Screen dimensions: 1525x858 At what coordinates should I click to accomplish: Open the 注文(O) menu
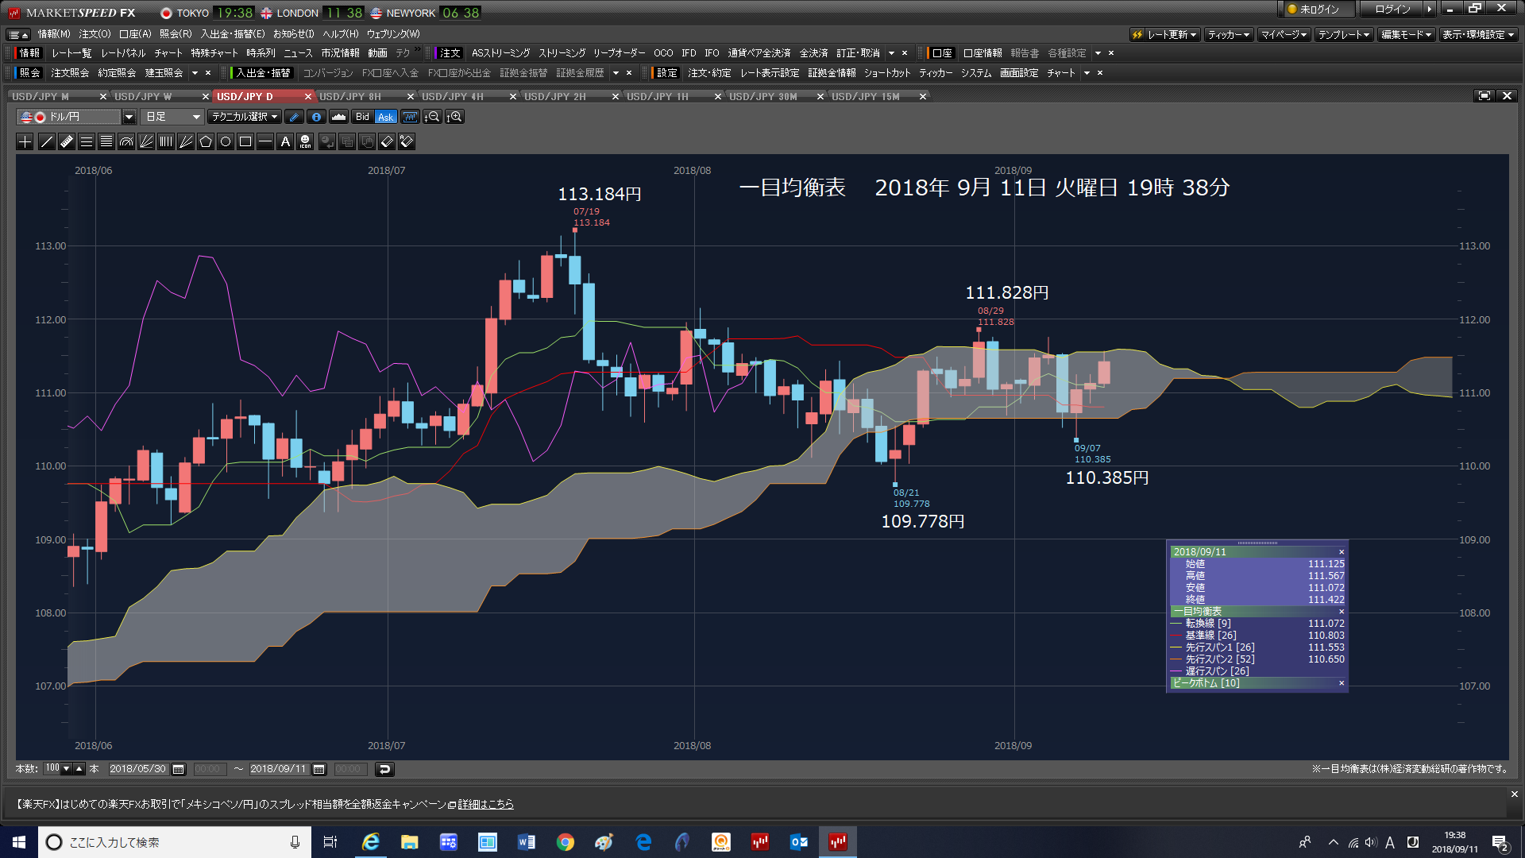95,34
